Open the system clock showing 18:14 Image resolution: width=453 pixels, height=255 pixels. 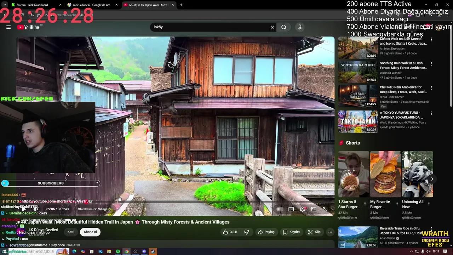(436, 251)
